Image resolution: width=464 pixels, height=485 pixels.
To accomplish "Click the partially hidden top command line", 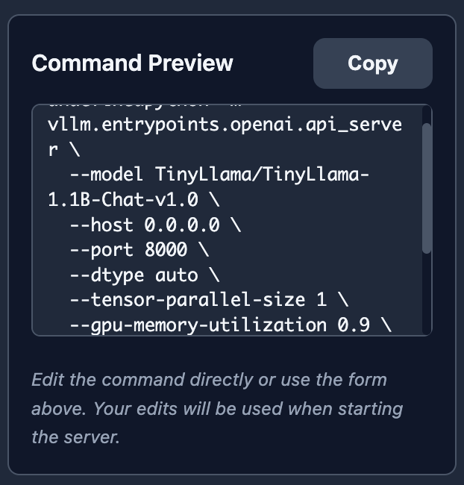I will 149,107.
